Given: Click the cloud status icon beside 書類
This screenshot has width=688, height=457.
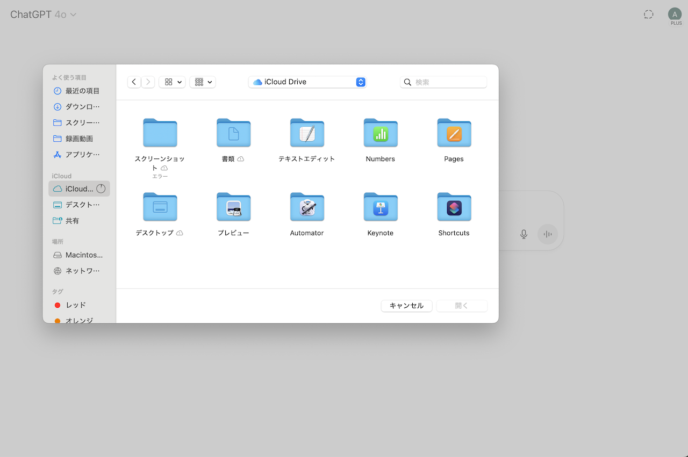Looking at the screenshot, I should coord(241,159).
